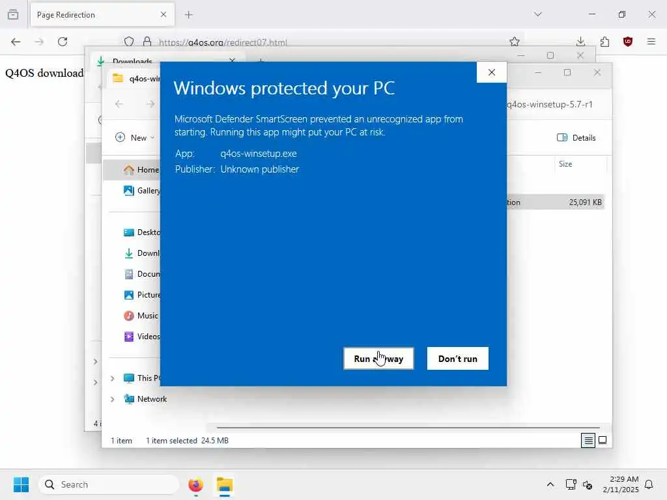Open Firefox tracking protection shield icon
This screenshot has width=667, height=500.
pos(129,42)
